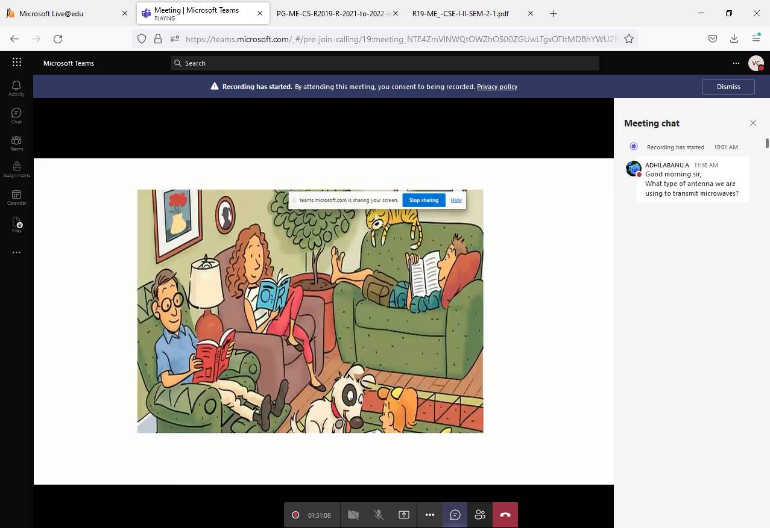
Task: Open the app launcher grid icon
Action: click(17, 63)
